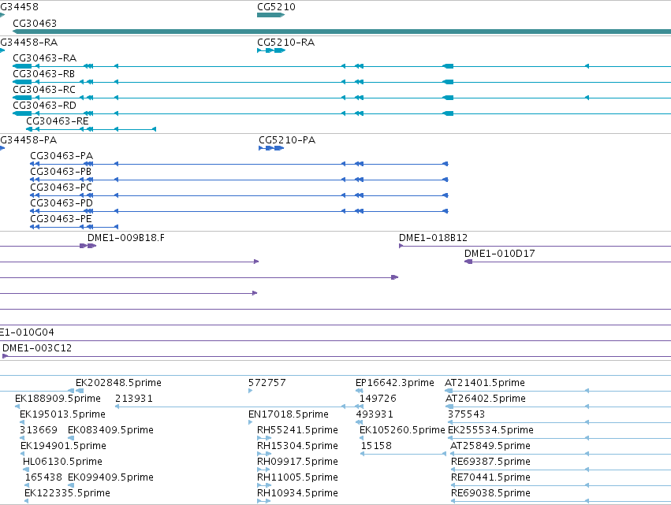Screen dimensions: 671x505
Task: Select EST EN17018.5prime
Action: [x=289, y=414]
